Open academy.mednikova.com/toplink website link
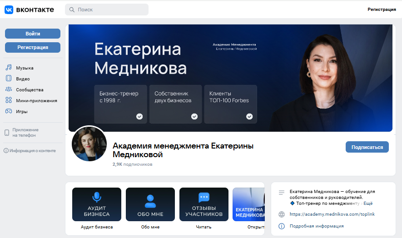Screen dimensions: 402x238 (x=332, y=214)
